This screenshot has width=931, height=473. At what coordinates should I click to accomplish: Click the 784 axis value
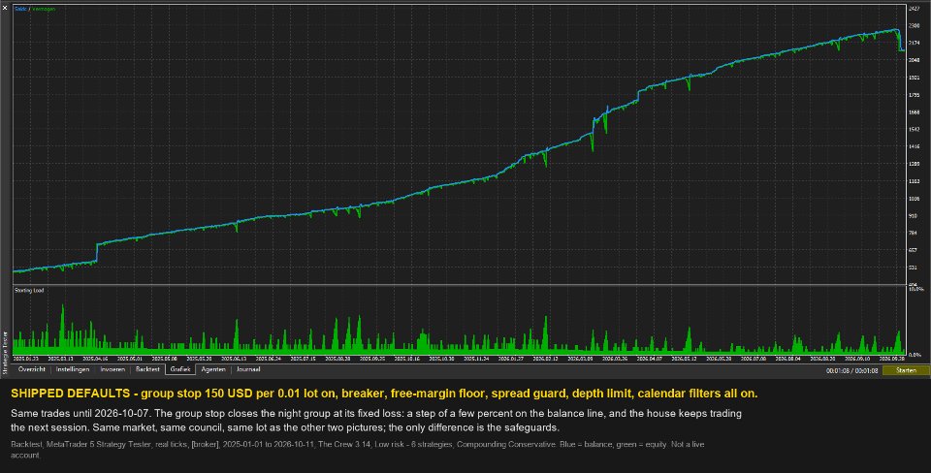coord(913,233)
